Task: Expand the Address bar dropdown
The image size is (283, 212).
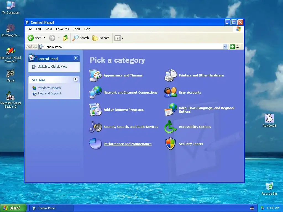Action: 225,47
